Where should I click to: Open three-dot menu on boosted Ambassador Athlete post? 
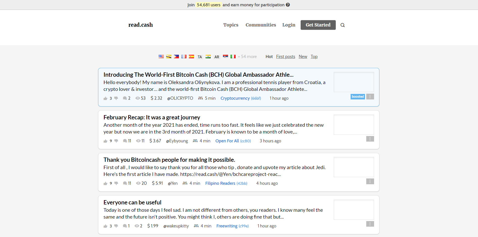[x=370, y=96]
